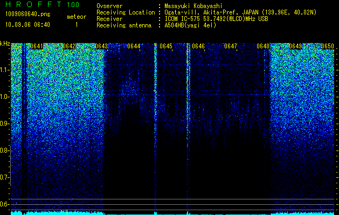Viewport: 339px width, 215px height.
Task: Click the 1.0 frequency axis label
Action: [4, 97]
